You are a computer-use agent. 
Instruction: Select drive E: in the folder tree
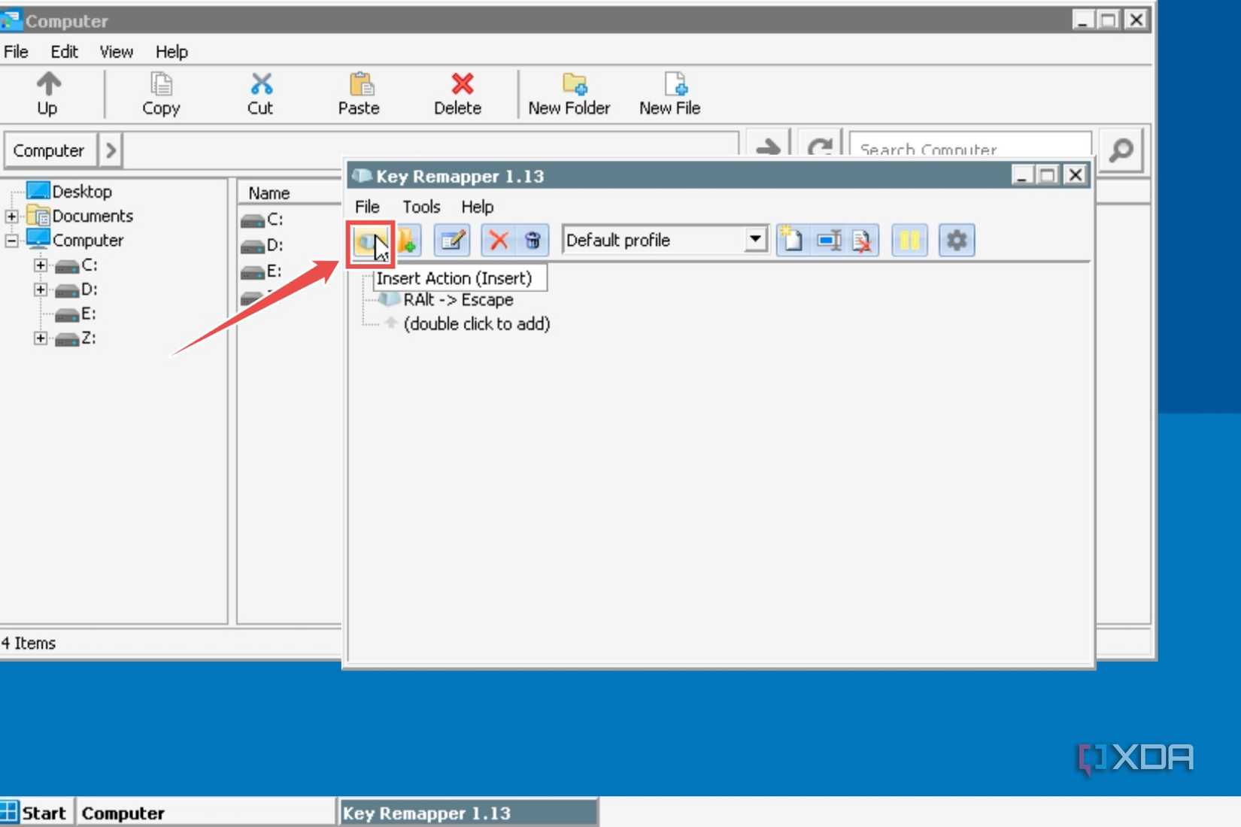(88, 314)
